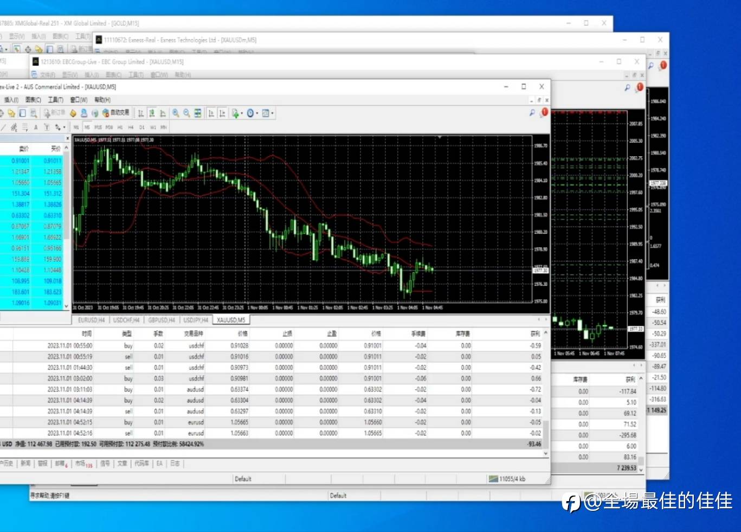This screenshot has width=741, height=532.
Task: Switch chart to candlestick display icon
Action: click(152, 113)
